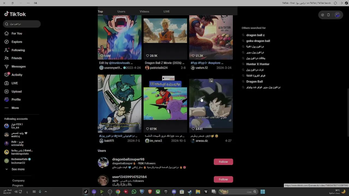Screen dimensions: 349x196
Task: Open the More three-dots menu
Action: [x=7, y=108]
